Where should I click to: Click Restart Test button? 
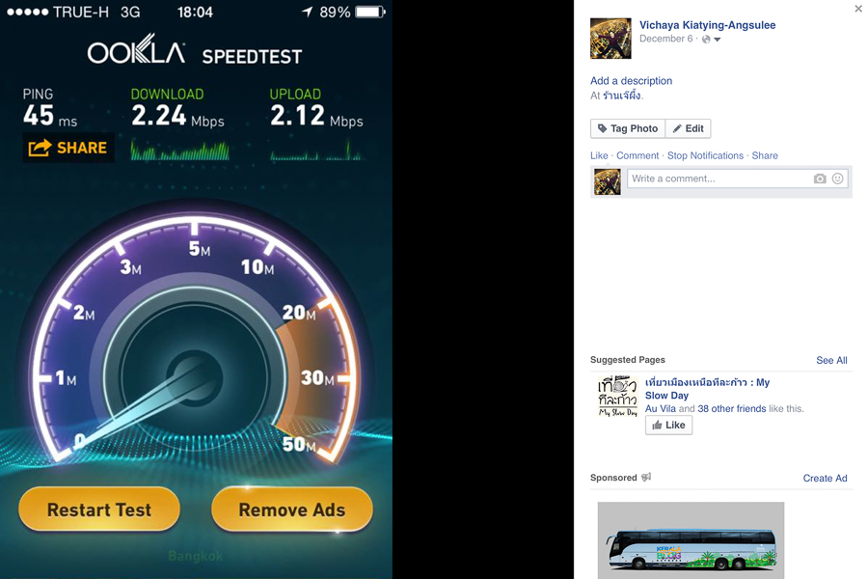[x=99, y=510]
